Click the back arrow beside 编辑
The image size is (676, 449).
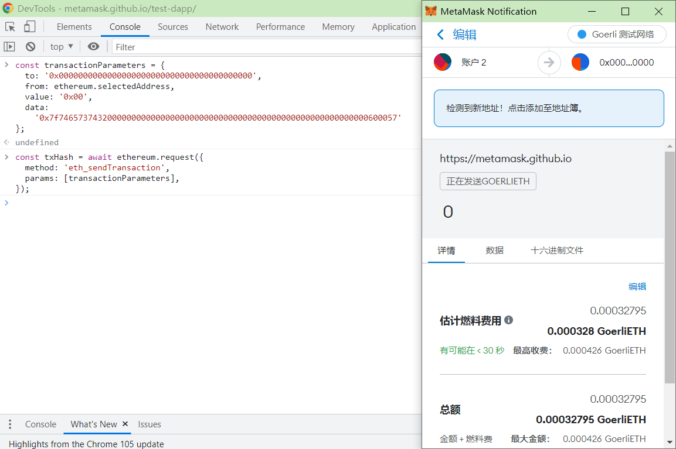pyautogui.click(x=440, y=35)
